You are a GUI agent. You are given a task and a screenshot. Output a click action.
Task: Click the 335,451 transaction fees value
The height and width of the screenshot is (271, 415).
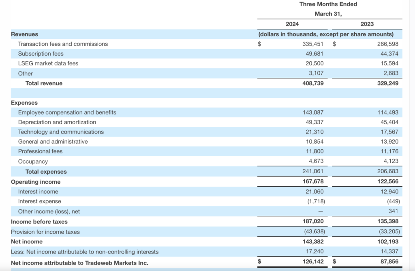(313, 44)
